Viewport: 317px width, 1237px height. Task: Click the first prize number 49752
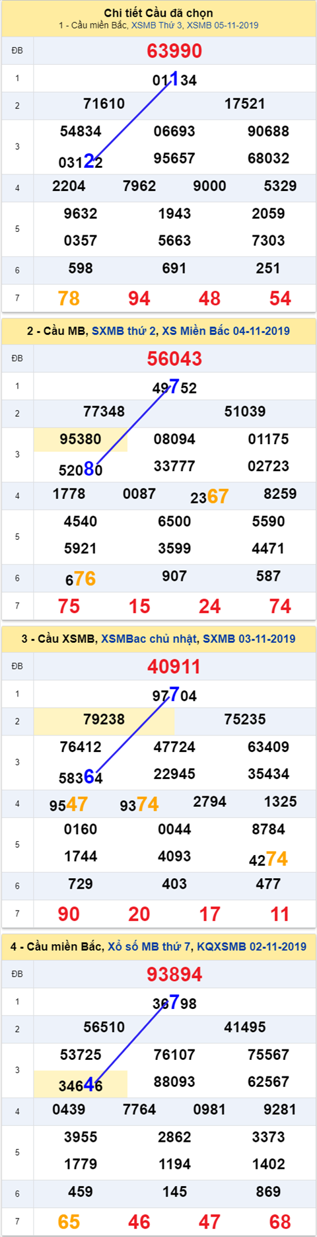click(174, 388)
